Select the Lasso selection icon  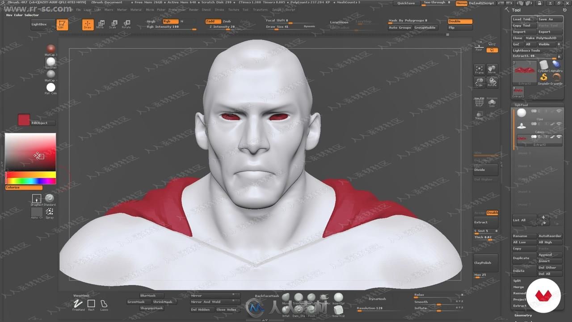click(x=104, y=305)
